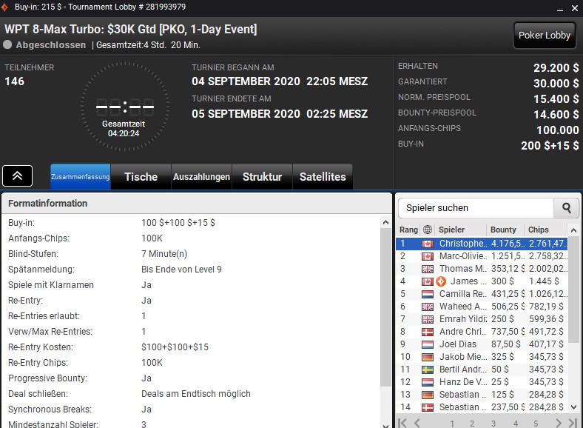Screen dimensions: 583x428
Task: Select rank 14 Sebastian player row
Action: click(482, 407)
